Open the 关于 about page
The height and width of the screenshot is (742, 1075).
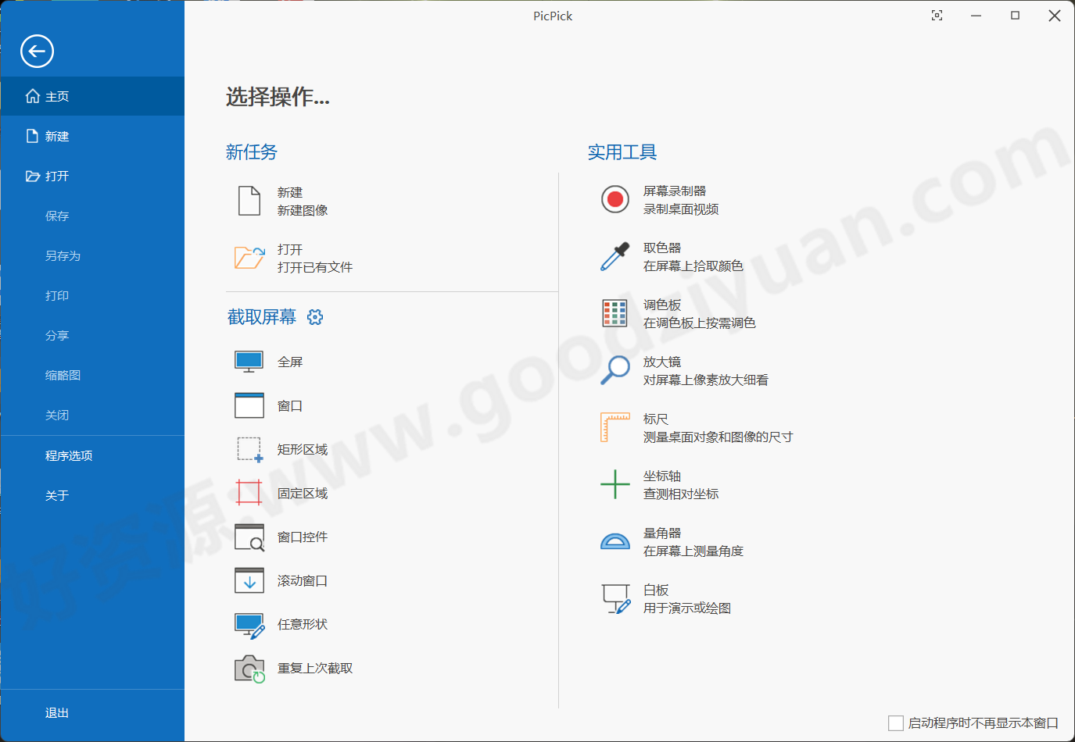click(x=58, y=494)
